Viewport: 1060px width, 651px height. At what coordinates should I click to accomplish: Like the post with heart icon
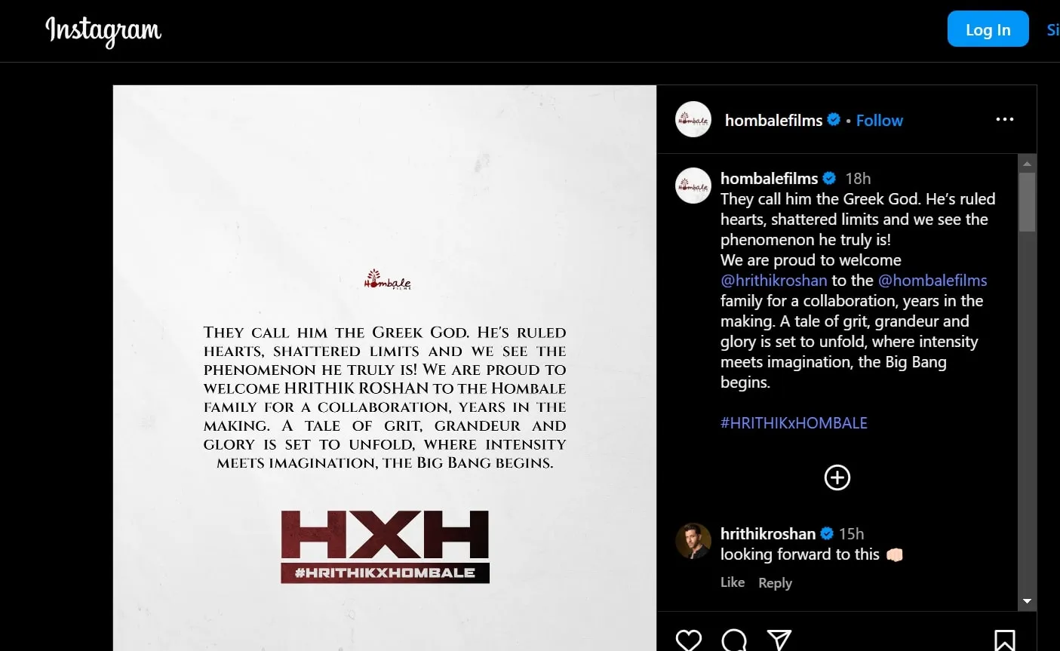[x=688, y=640]
